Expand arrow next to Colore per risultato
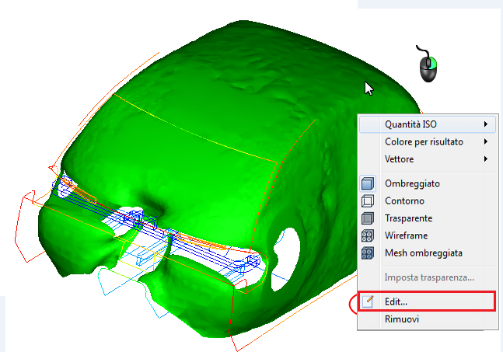 [486, 141]
